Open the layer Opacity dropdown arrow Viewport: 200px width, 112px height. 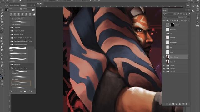tap(189, 17)
